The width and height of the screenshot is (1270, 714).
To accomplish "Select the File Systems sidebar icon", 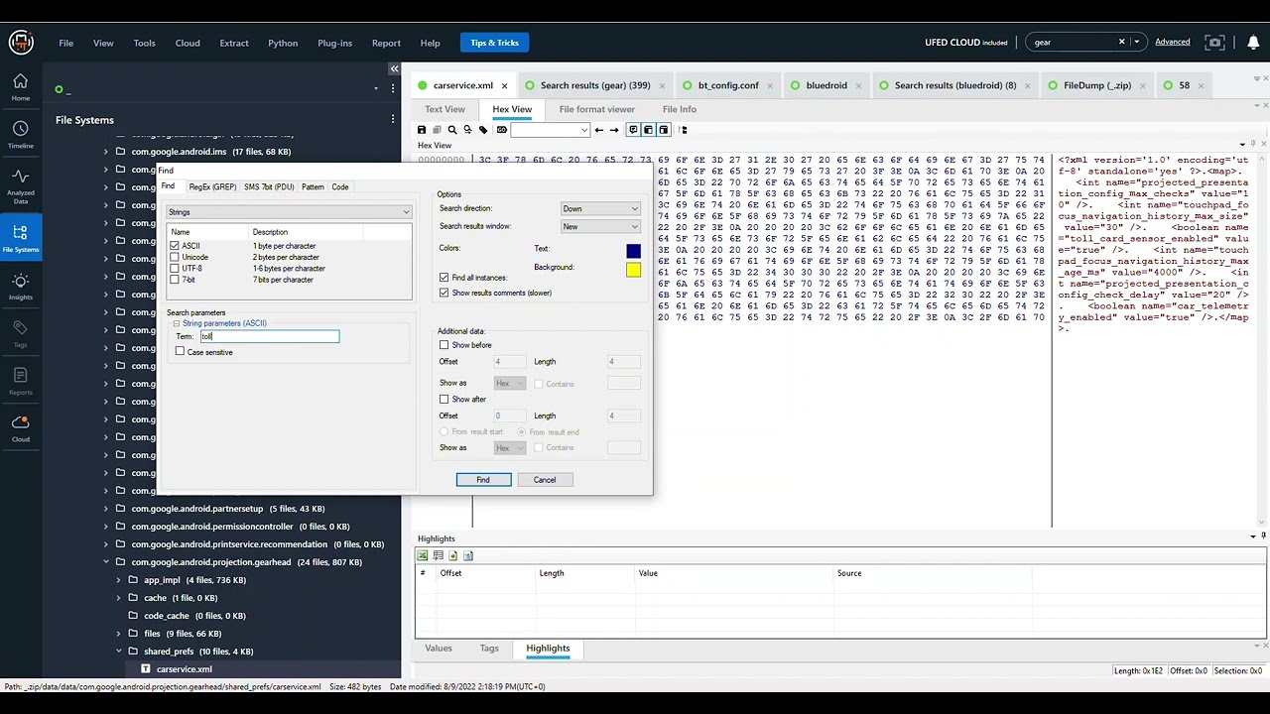I will click(20, 238).
